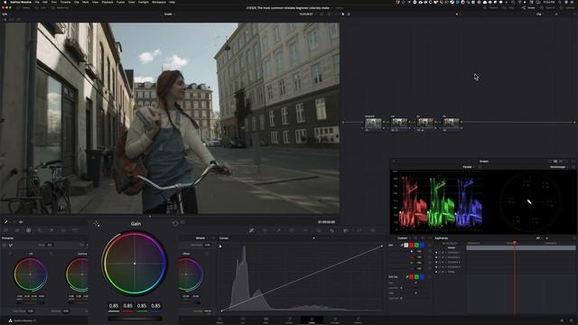Click the Gain master level slider wheel

[x=135, y=319]
